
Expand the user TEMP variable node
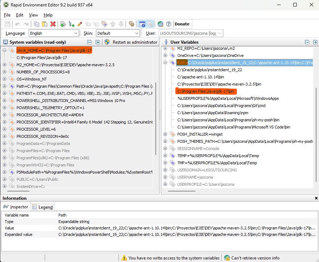(x=165, y=156)
